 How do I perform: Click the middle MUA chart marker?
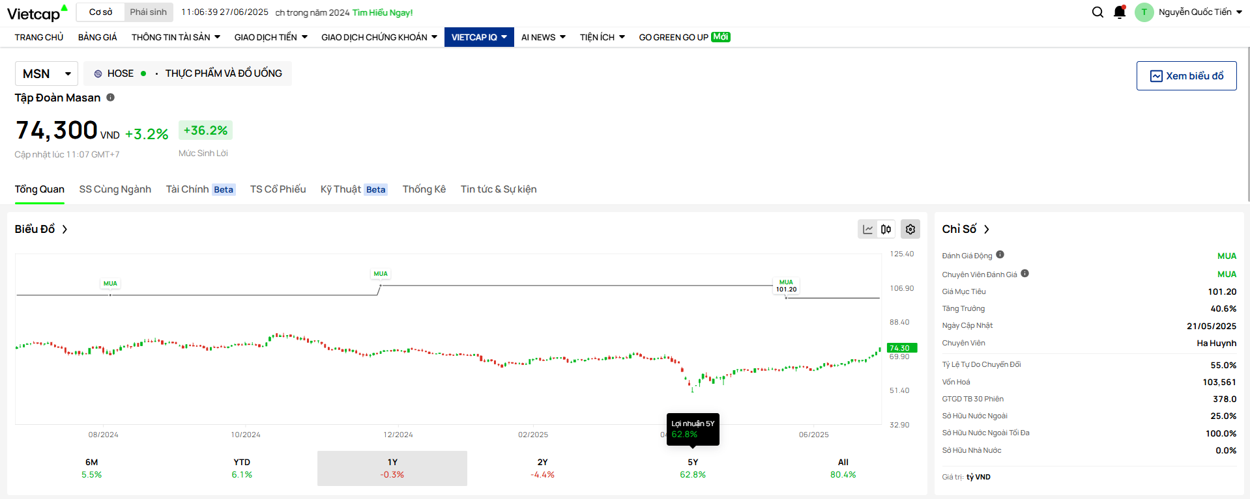381,274
